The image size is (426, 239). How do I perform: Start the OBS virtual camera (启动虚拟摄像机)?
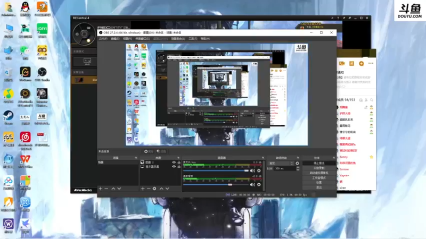pyautogui.click(x=318, y=173)
